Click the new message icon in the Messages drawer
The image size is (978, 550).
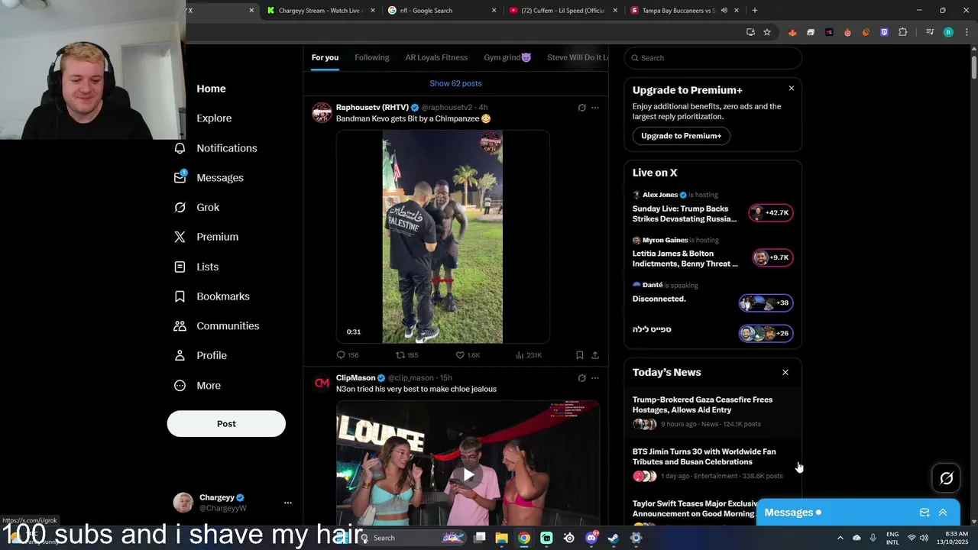pos(925,513)
